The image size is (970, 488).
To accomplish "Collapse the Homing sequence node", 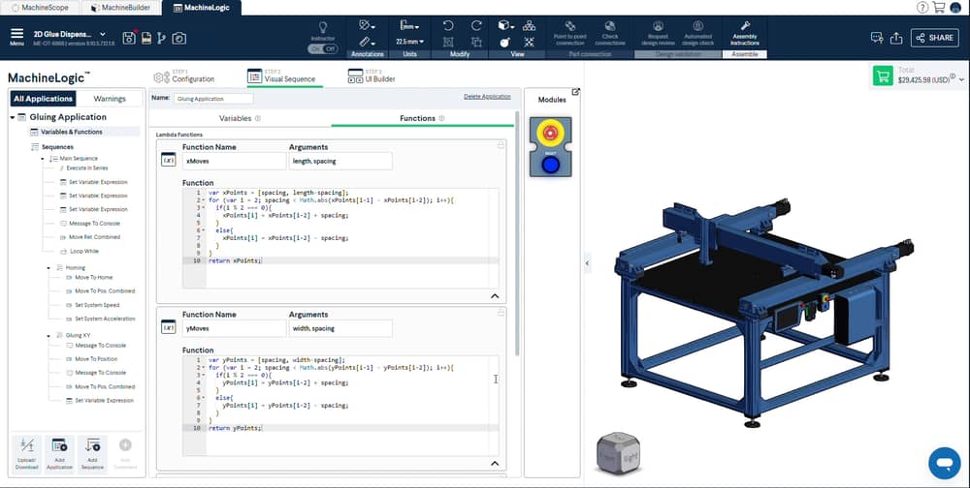I will click(x=48, y=268).
